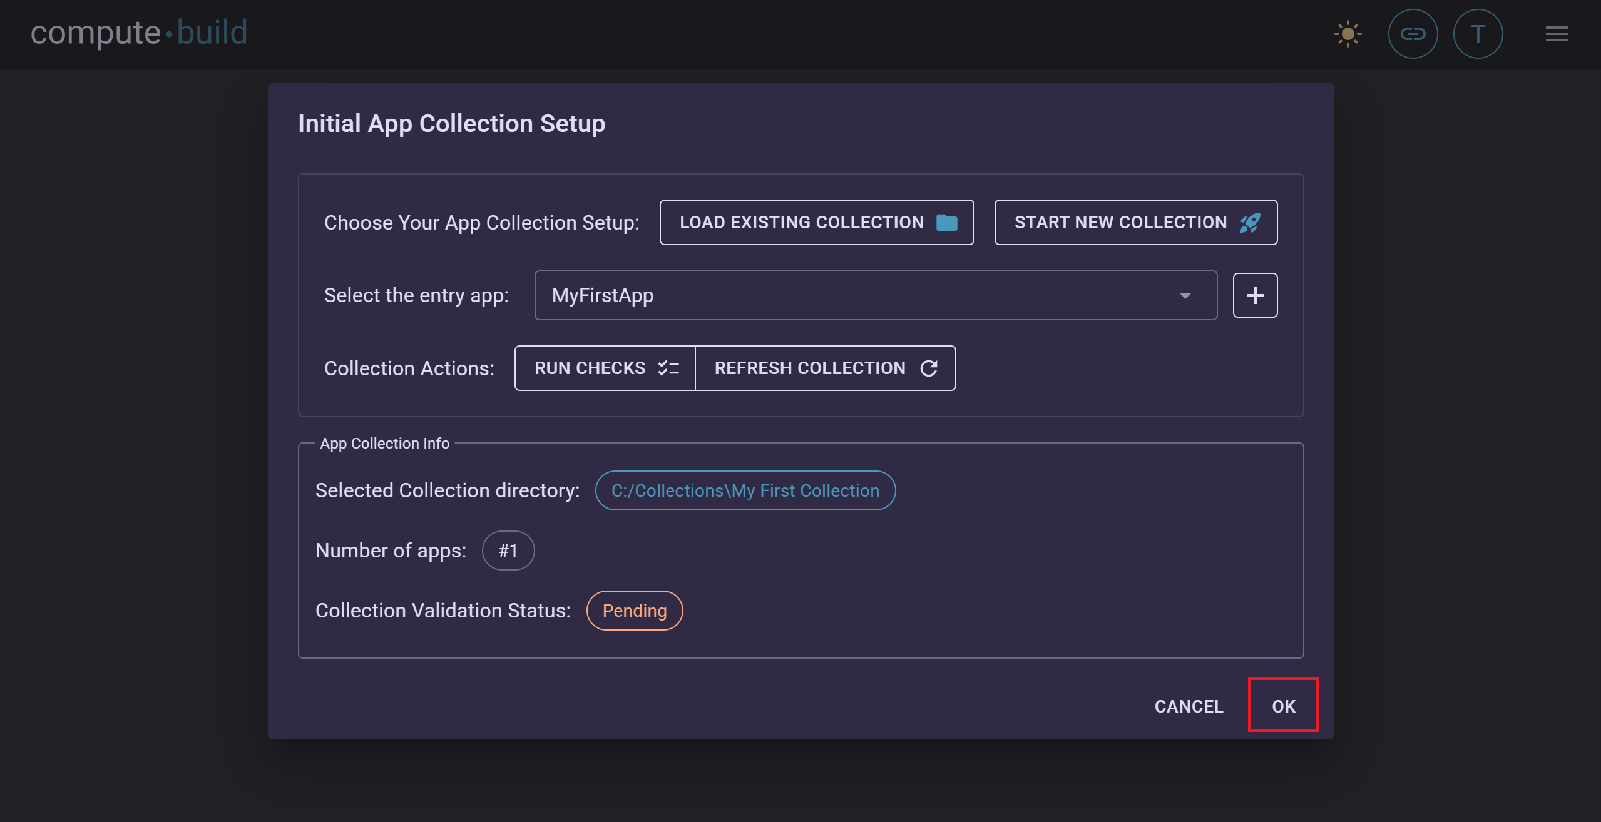Select Load Existing Collection setup option
This screenshot has width=1601, height=822.
[817, 222]
